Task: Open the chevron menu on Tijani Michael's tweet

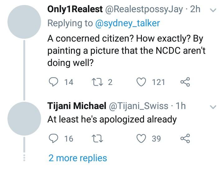Action: (213, 107)
